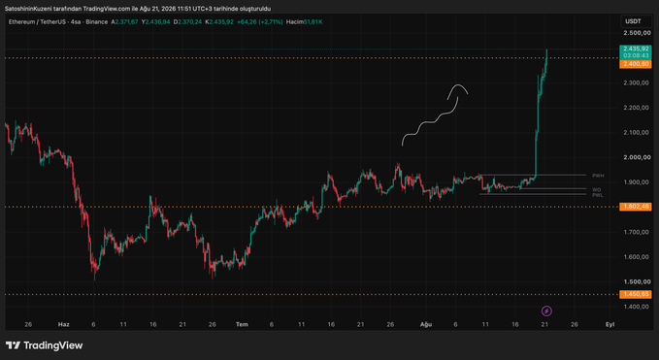
Task: Select the orange 2.400,80 price label
Action: click(636, 64)
